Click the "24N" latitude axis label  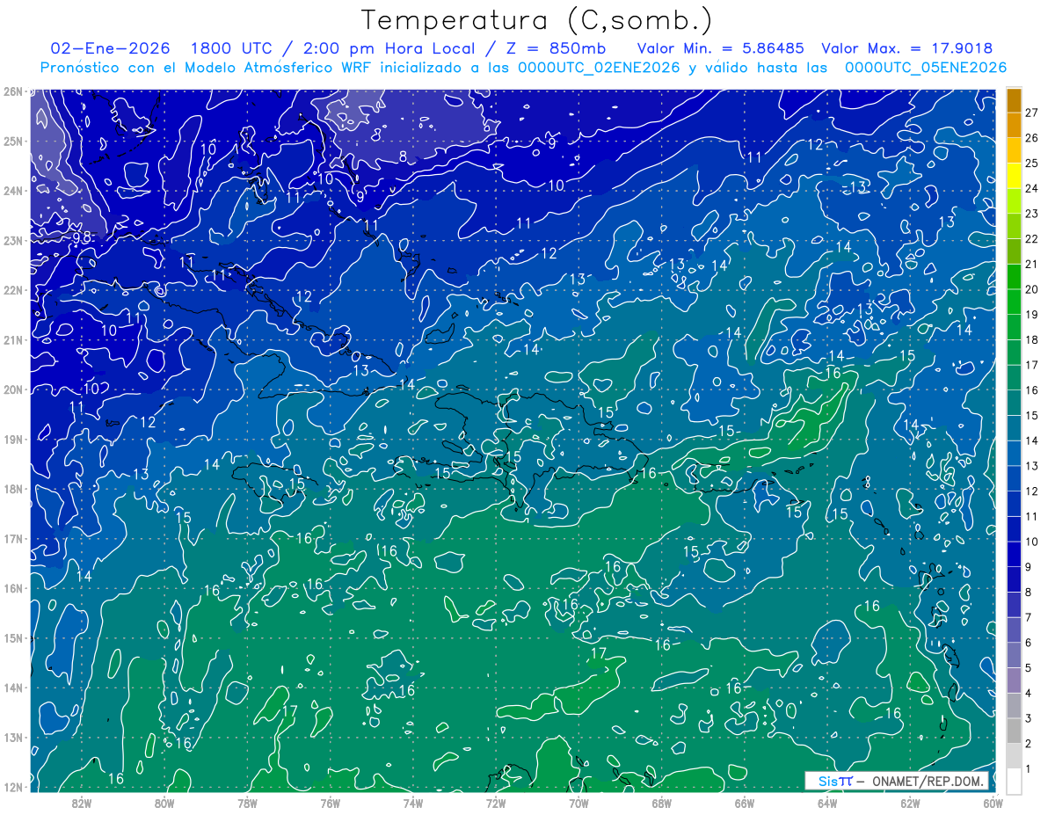tap(12, 191)
